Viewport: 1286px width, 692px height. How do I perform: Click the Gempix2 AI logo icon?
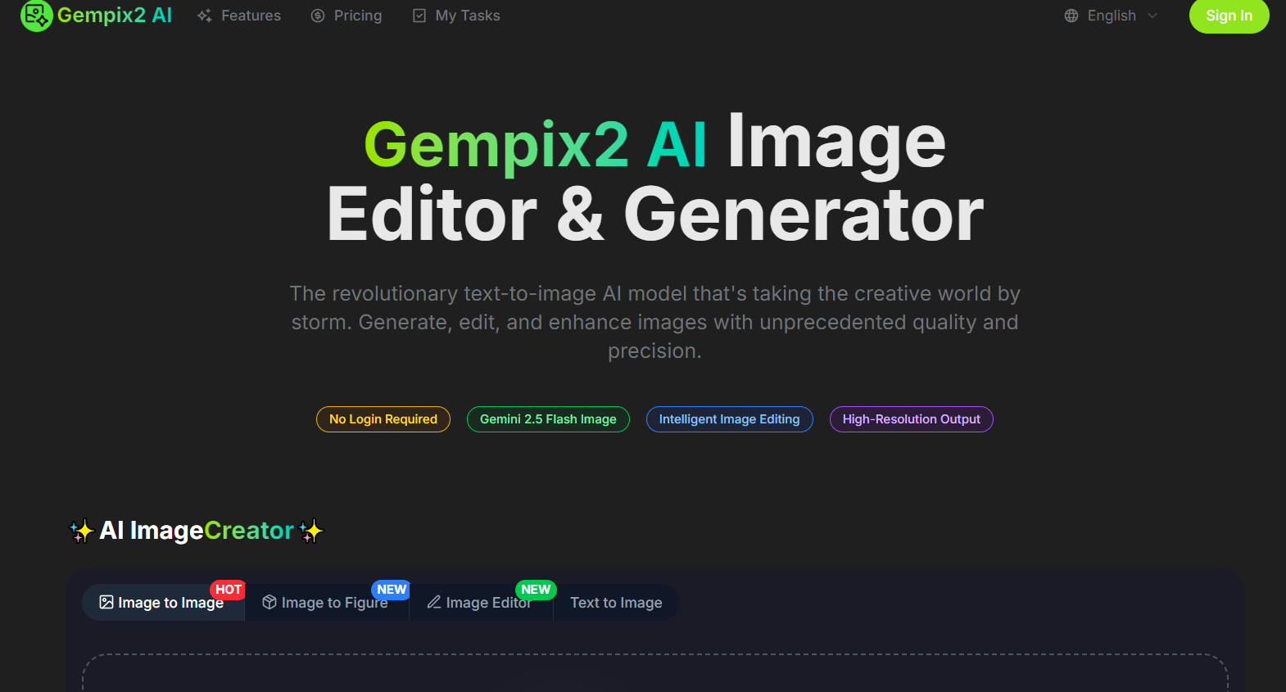coord(36,16)
